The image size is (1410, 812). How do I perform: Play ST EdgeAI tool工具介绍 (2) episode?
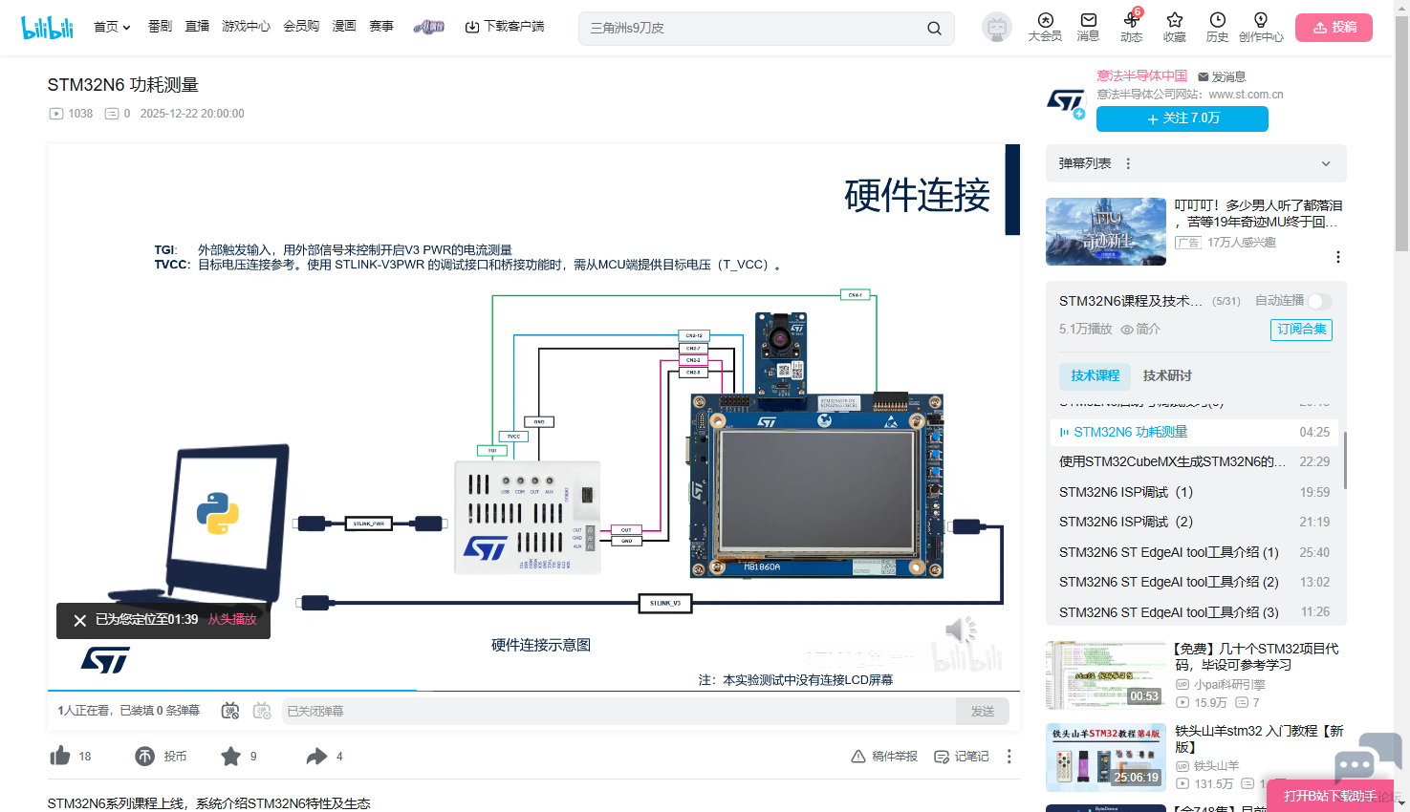point(1194,582)
